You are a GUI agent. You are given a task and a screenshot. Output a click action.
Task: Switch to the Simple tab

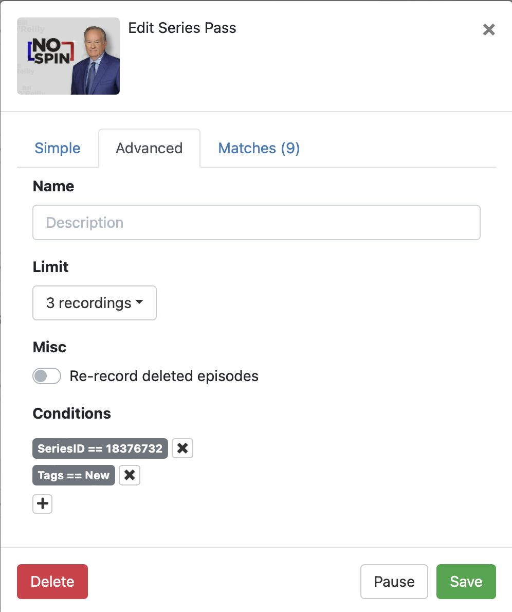pyautogui.click(x=58, y=148)
